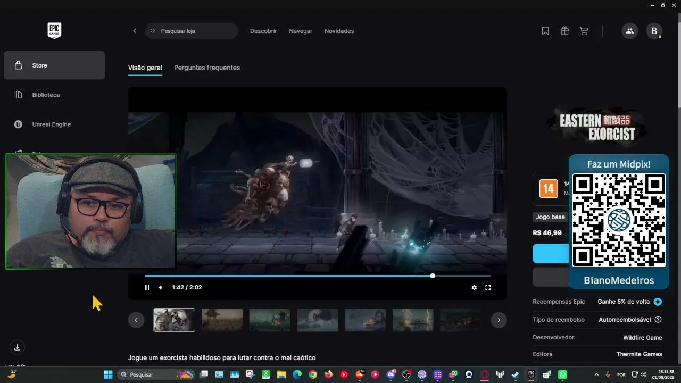Show next media thumbnails
681x383 pixels.
coord(499,320)
